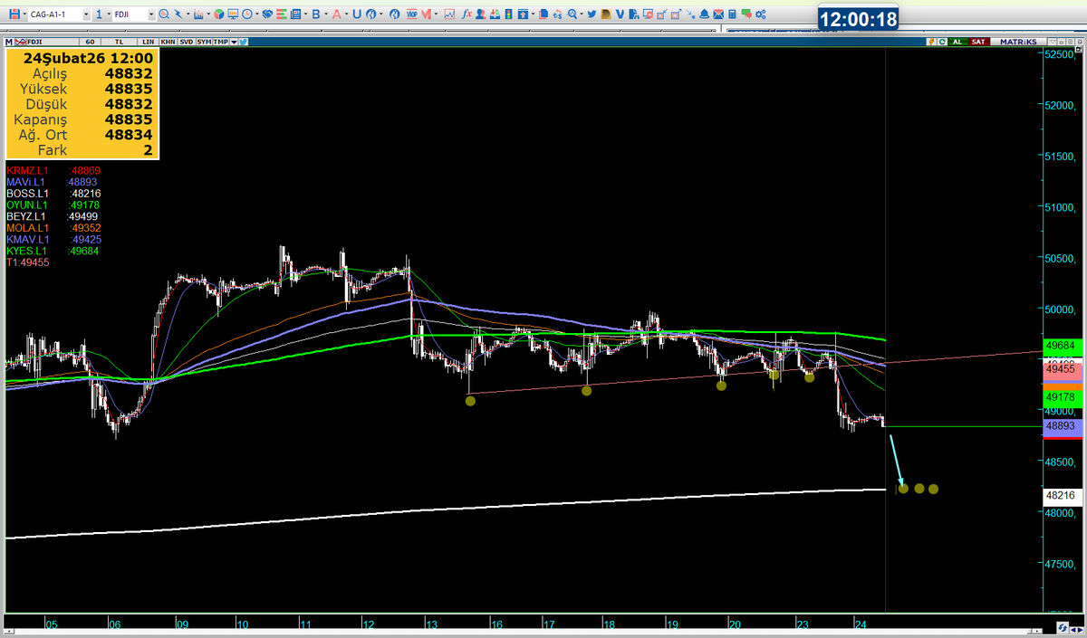Click the FDJI symbol field in chart header
The width and height of the screenshot is (1087, 638).
click(x=53, y=42)
